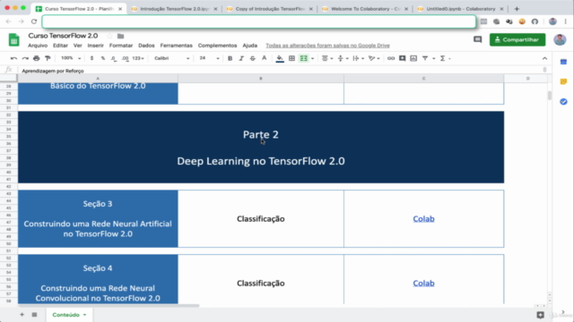The width and height of the screenshot is (574, 322).
Task: Switch to Welcome To Colaboratory browser tab
Action: [x=365, y=9]
